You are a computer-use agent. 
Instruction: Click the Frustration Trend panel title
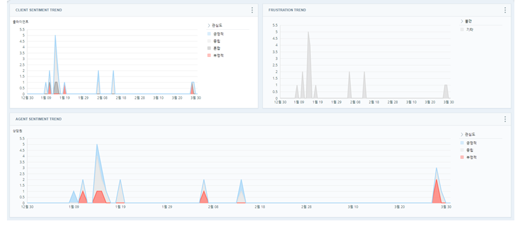pos(287,10)
